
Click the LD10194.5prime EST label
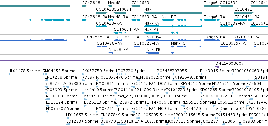pos(62,102)
